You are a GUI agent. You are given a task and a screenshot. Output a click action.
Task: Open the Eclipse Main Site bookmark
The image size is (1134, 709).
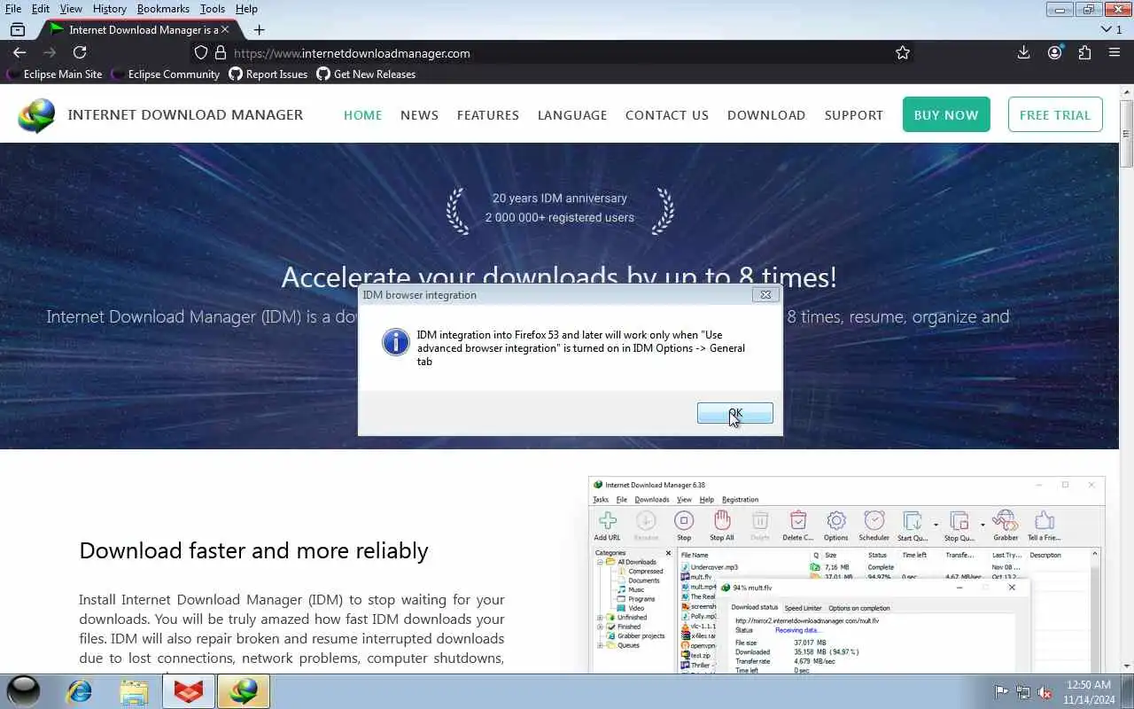(55, 74)
